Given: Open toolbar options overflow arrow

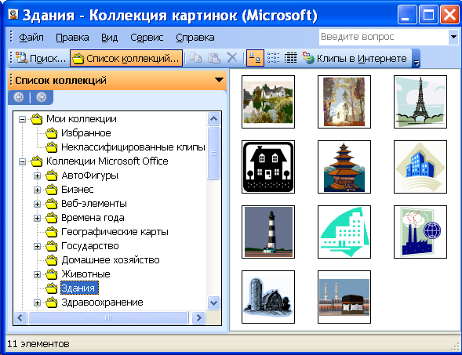Looking at the screenshot, I should (416, 59).
